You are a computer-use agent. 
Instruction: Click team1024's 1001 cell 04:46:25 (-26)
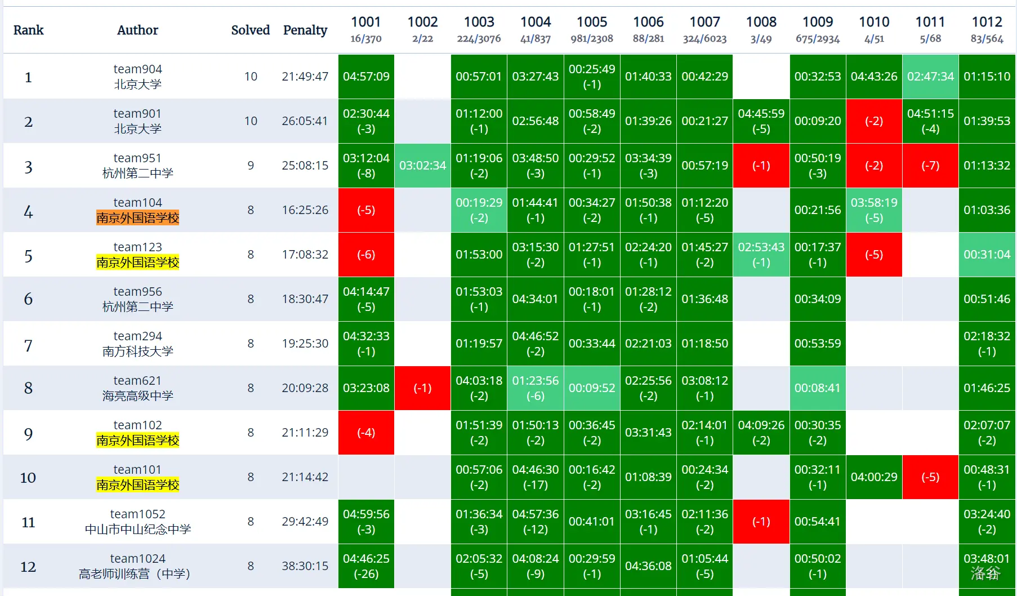point(366,566)
